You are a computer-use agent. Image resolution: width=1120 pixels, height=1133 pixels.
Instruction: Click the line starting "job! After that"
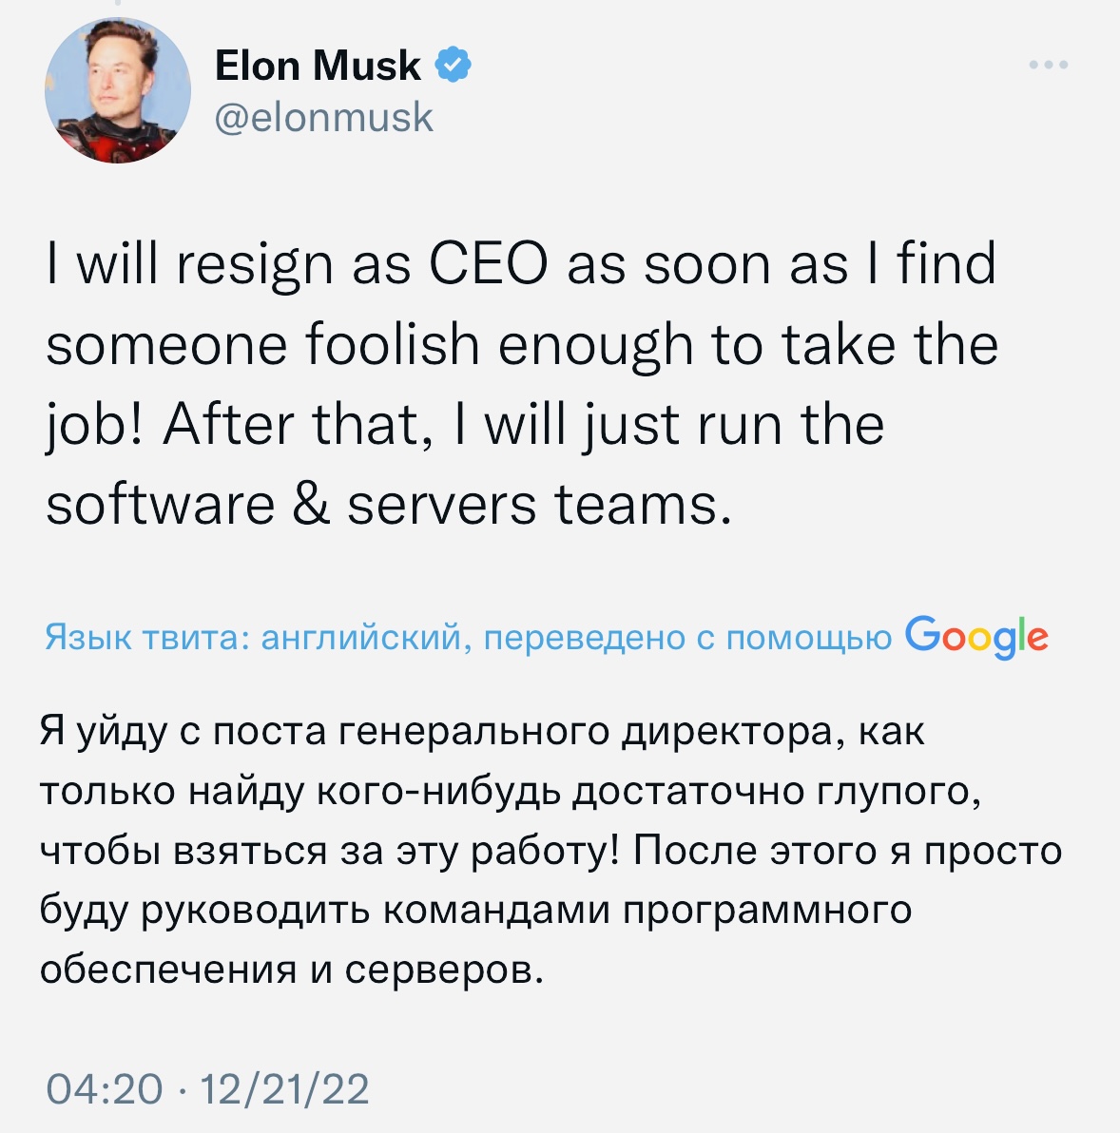click(465, 425)
